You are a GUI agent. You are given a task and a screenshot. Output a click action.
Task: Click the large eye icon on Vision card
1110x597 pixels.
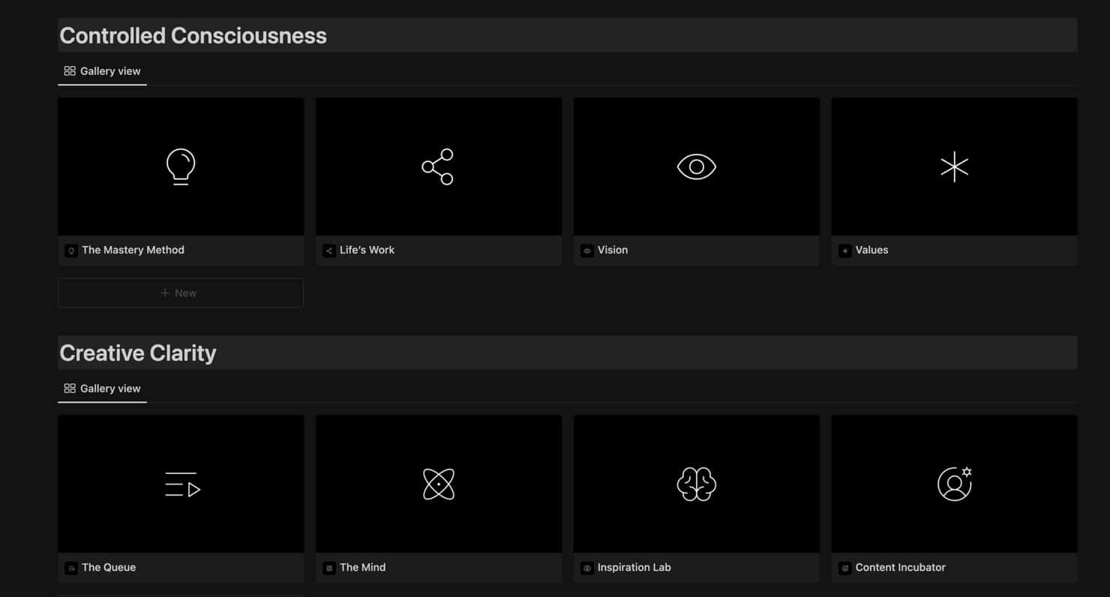[x=696, y=166]
